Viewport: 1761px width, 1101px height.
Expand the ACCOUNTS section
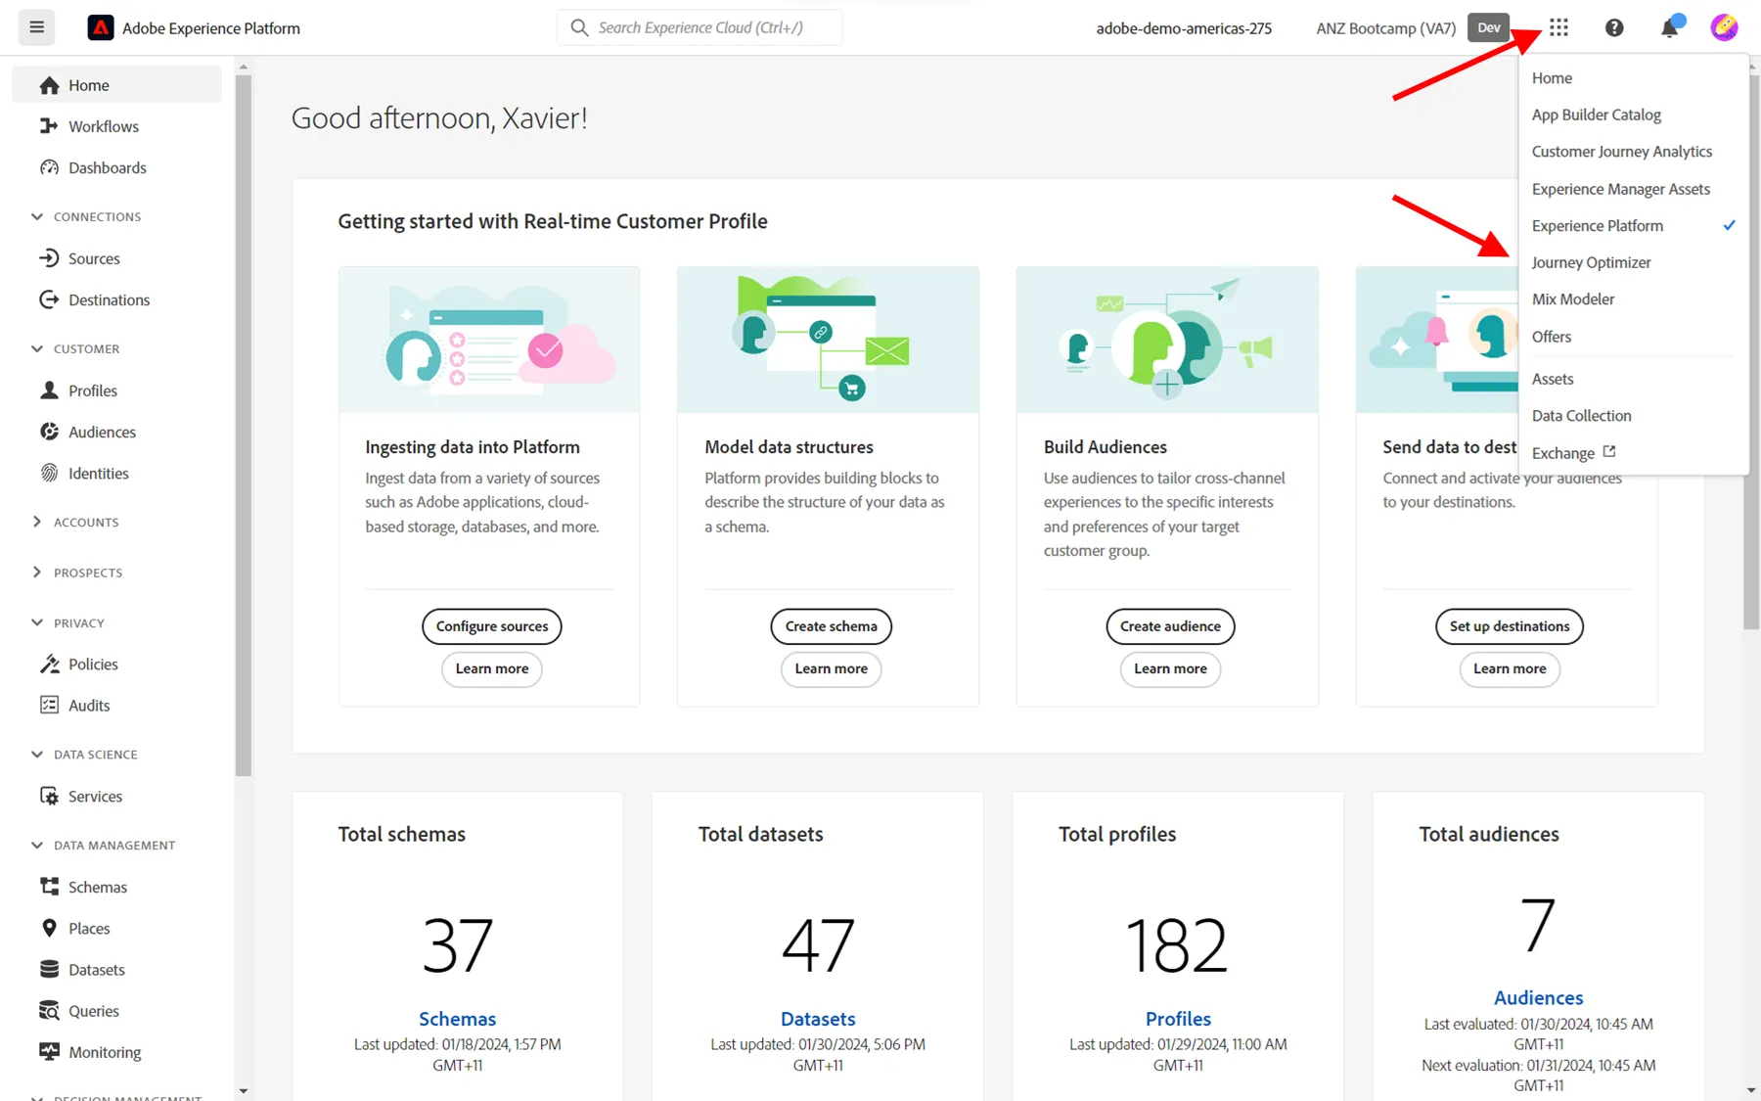point(37,522)
